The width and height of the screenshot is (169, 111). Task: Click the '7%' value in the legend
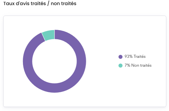coord(127,66)
